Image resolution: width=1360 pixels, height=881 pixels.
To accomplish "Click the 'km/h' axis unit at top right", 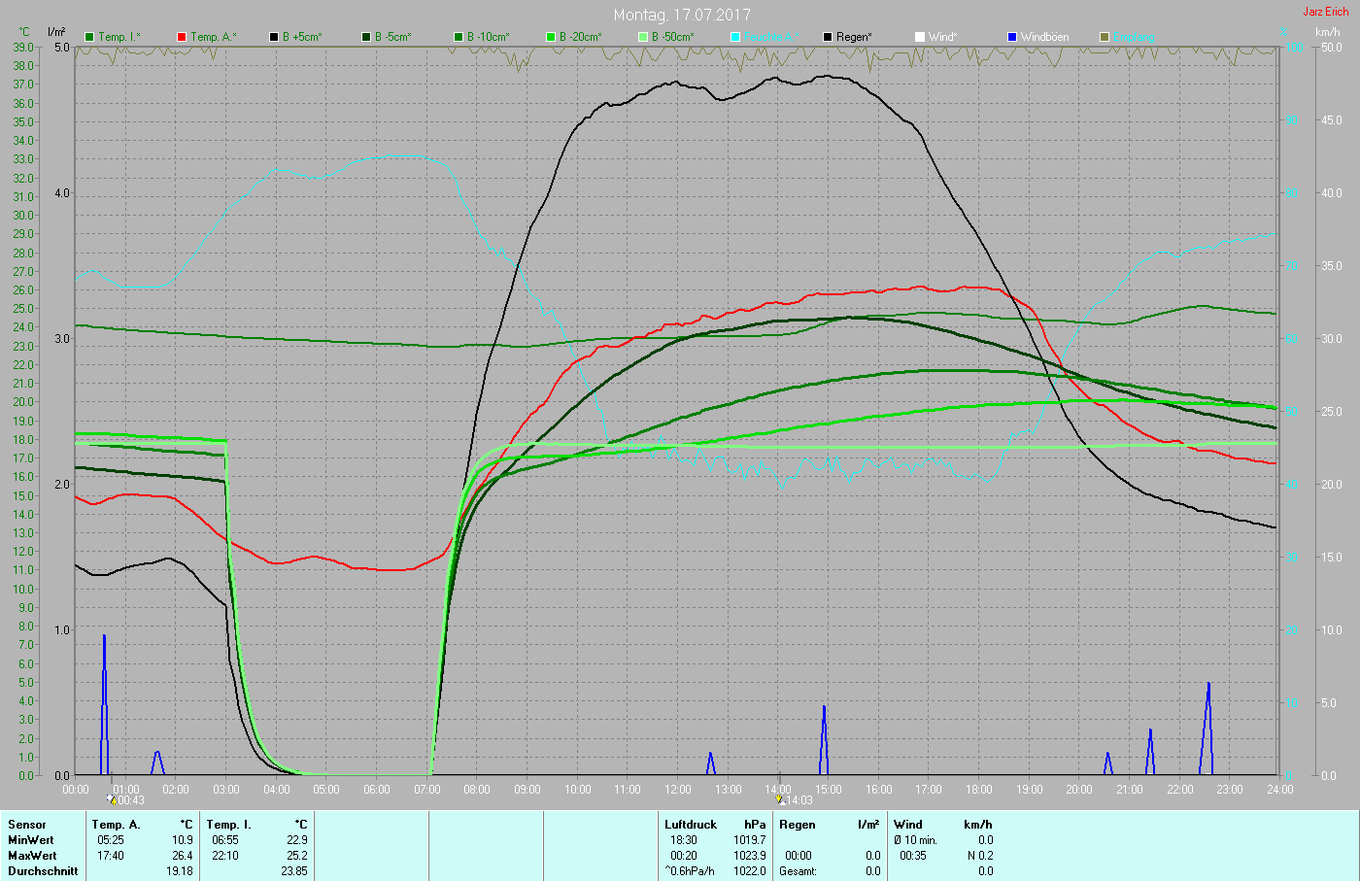I will pos(1328,32).
